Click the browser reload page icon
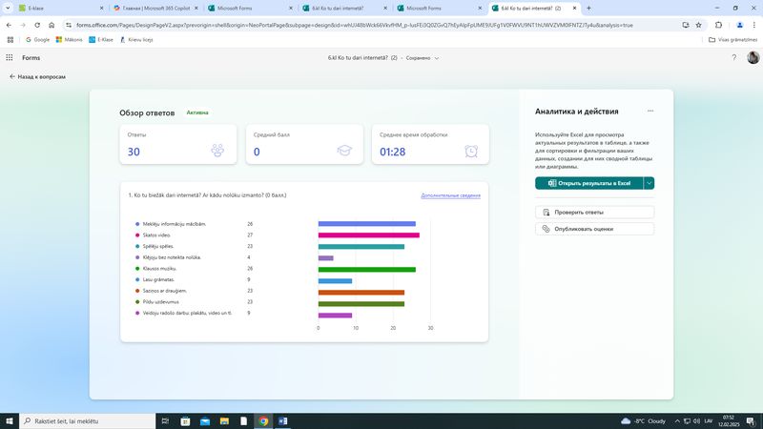This screenshot has width=763, height=429. pyautogui.click(x=36, y=24)
